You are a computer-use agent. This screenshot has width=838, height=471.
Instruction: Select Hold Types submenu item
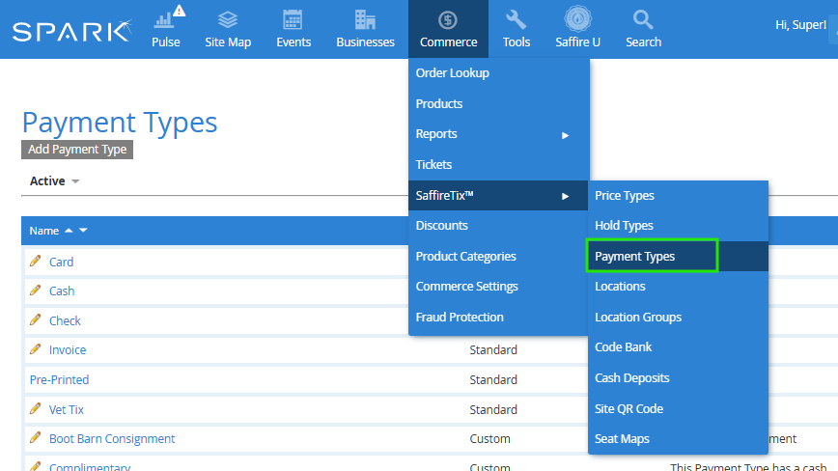click(624, 225)
